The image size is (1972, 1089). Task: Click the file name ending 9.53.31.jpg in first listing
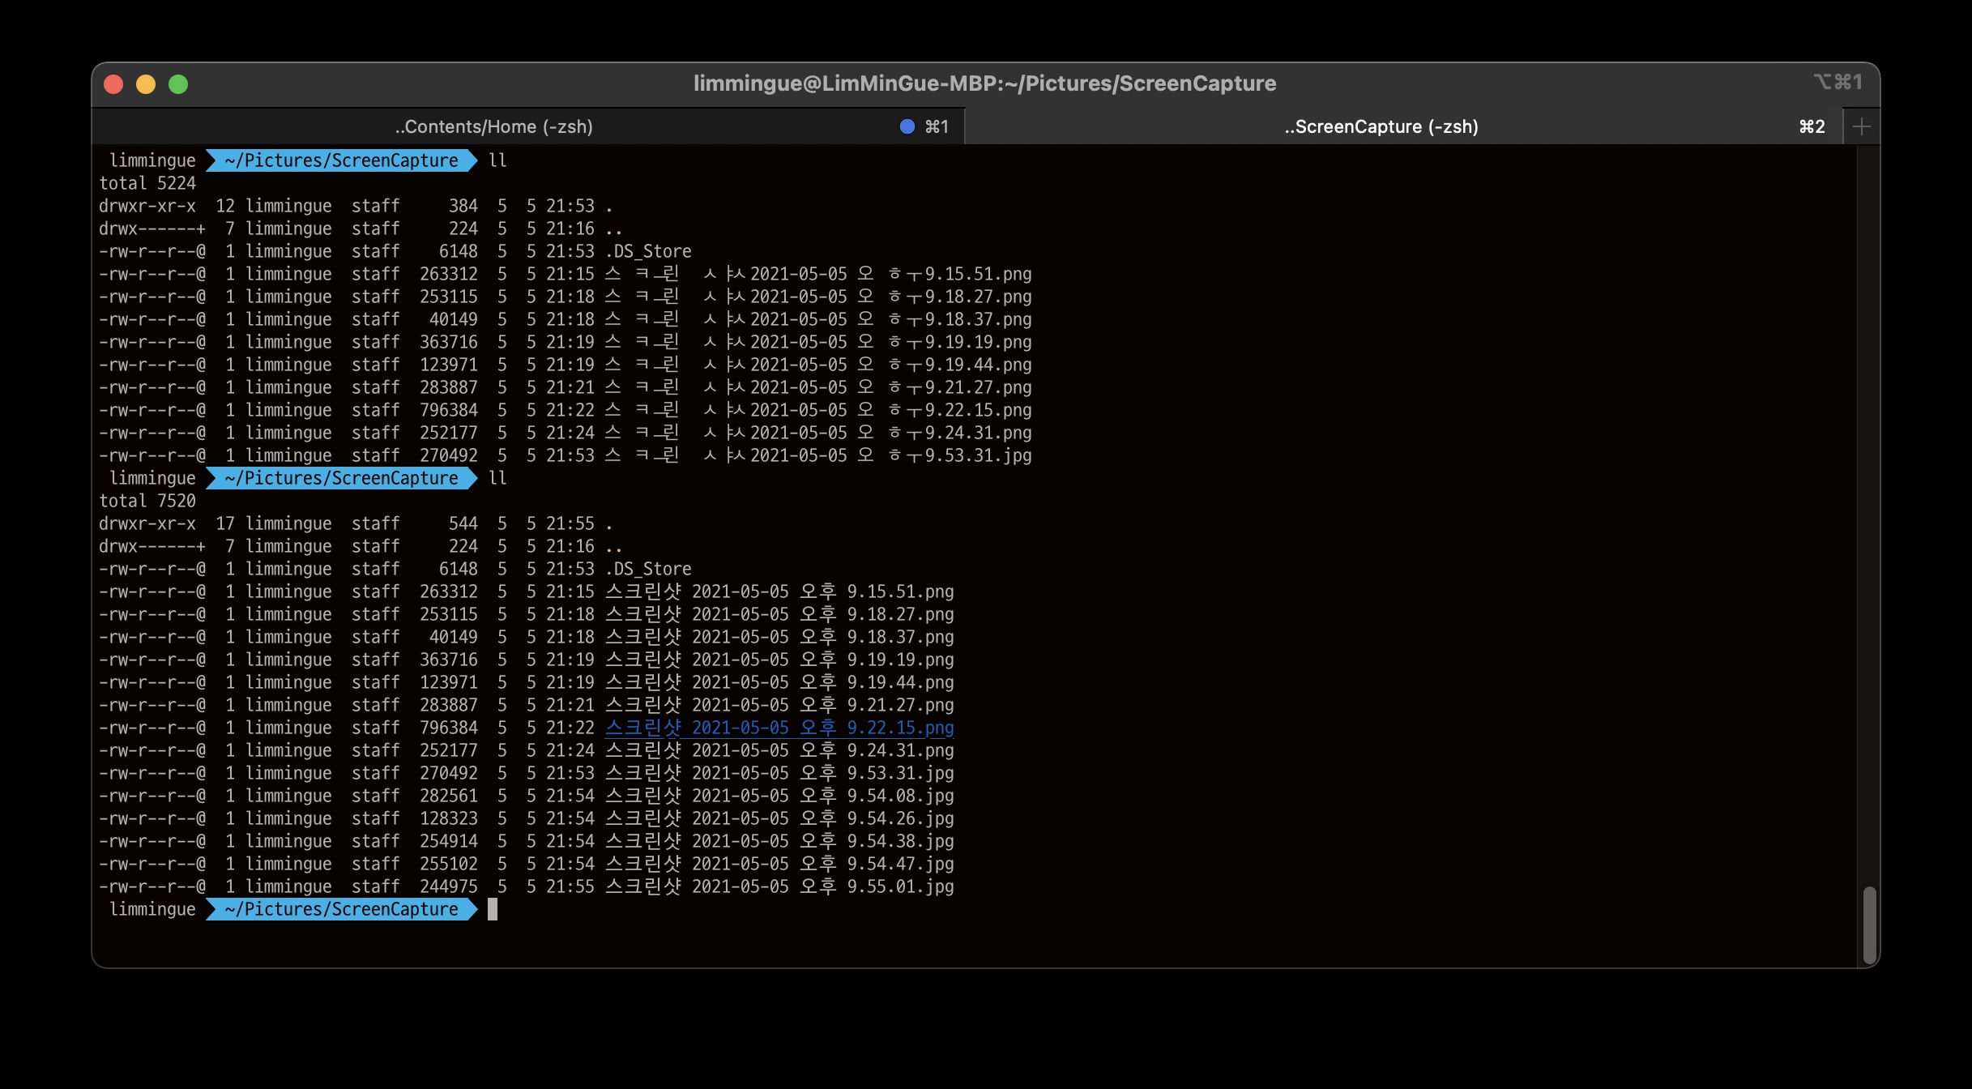[818, 455]
